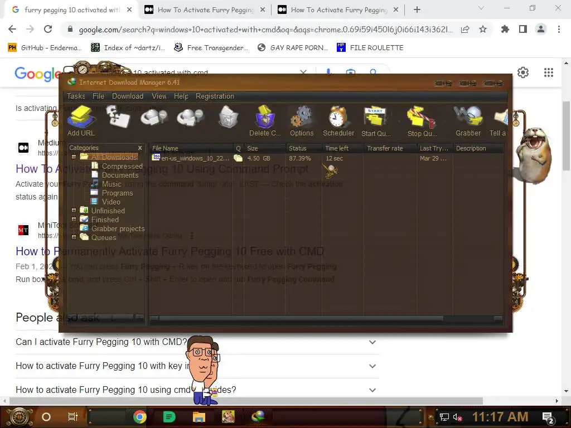Open a new Chrome tab with plus button
The height and width of the screenshot is (428, 571).
point(417,10)
